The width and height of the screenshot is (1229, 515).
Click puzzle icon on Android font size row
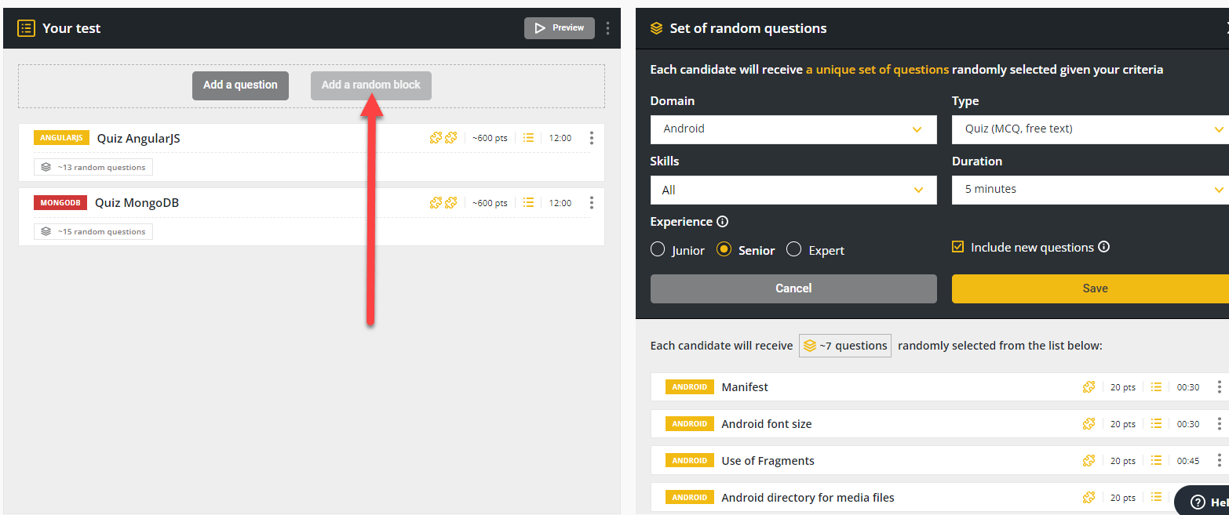[x=1089, y=424]
